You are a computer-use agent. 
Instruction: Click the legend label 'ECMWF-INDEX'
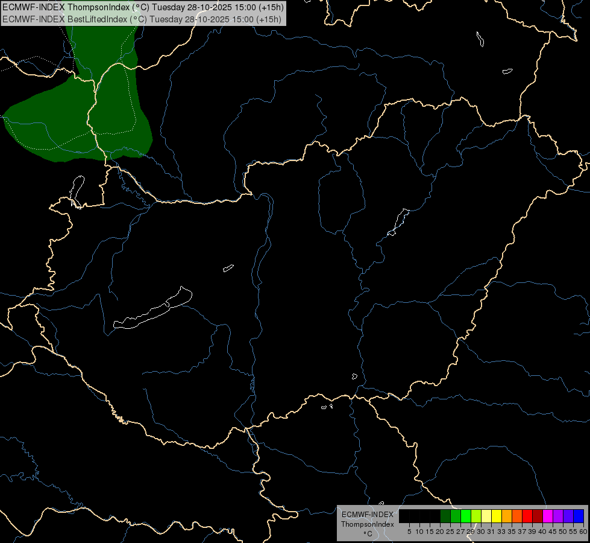368,515
